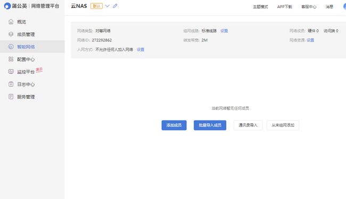Click 设置 next to 标准线路
Screen dimensions: 346x199
[x=224, y=31]
